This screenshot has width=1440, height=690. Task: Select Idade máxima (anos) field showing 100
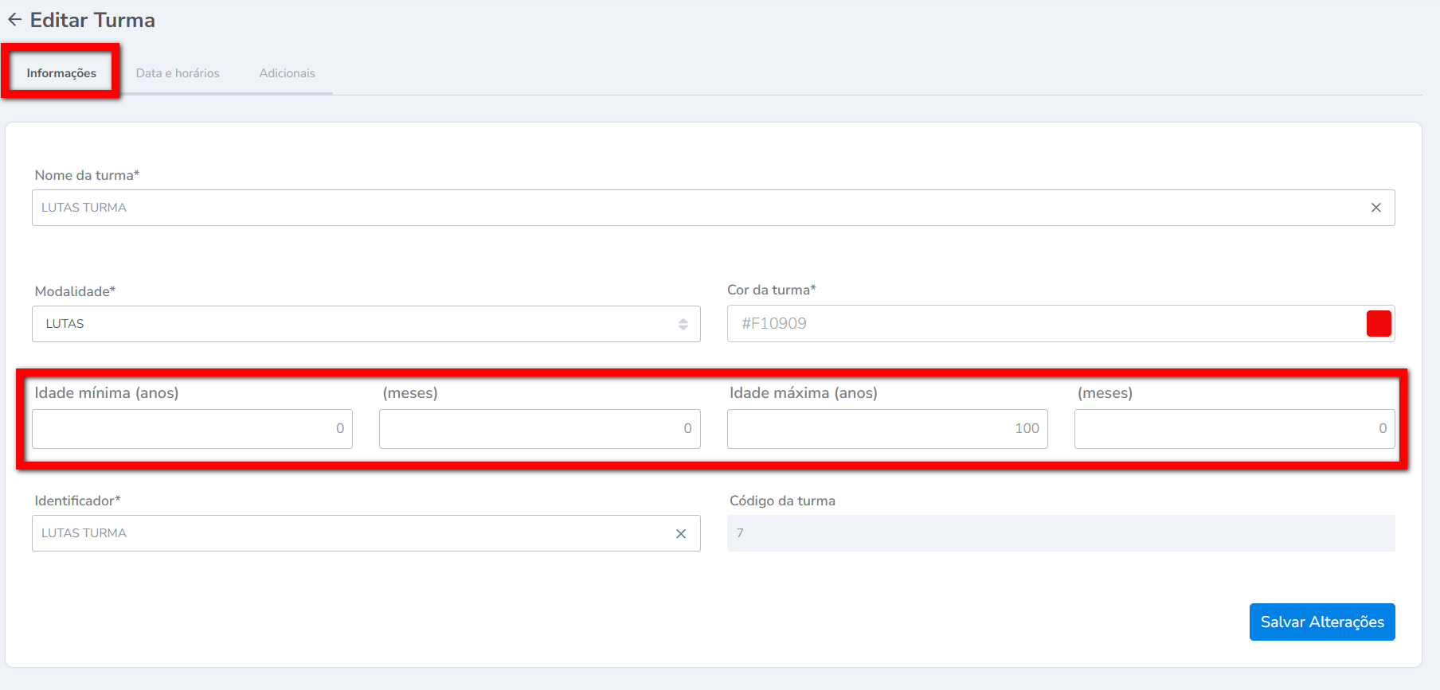click(886, 429)
